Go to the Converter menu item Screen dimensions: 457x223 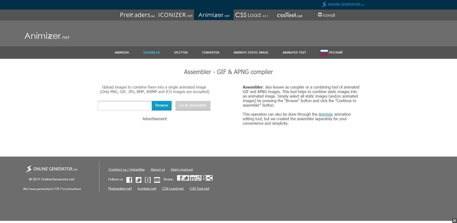tap(210, 53)
